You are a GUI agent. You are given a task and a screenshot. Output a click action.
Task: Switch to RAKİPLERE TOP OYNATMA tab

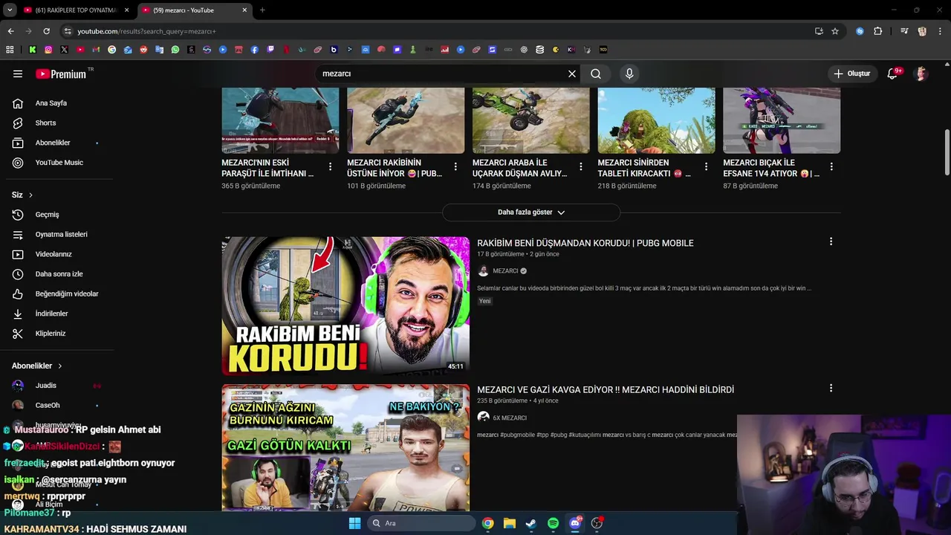(77, 10)
